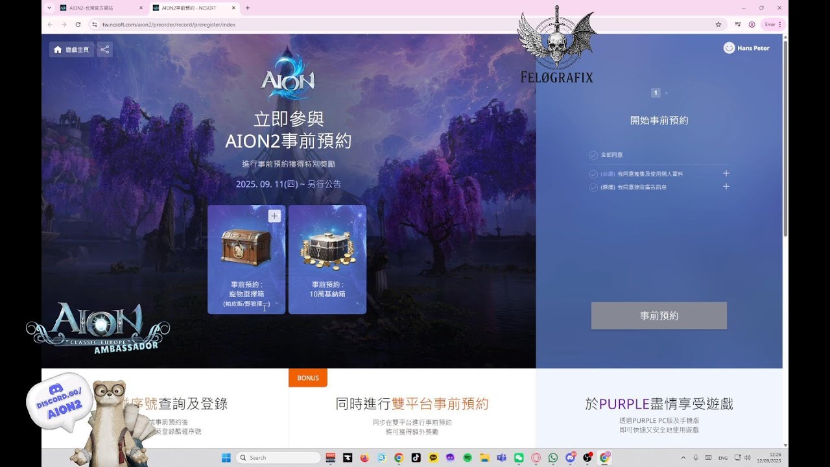Click the 遊戲主頁 home button
This screenshot has width=830, height=467.
click(71, 49)
